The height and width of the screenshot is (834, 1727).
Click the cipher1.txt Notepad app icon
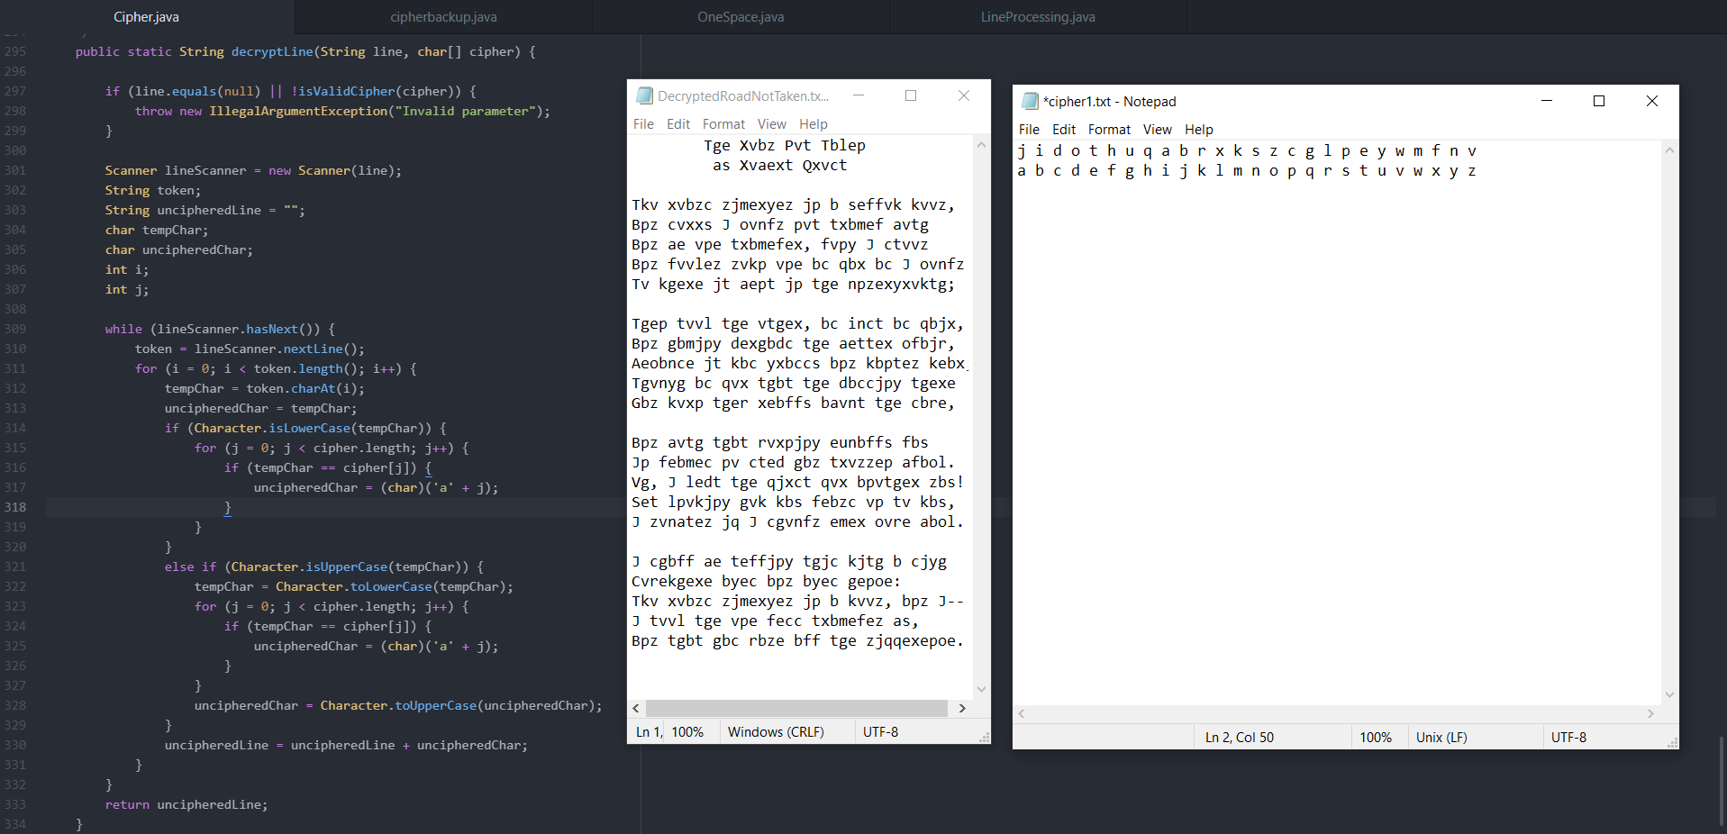[x=1030, y=101]
